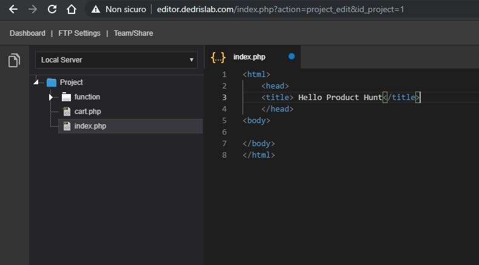Click the closing </html> tag

[x=259, y=155]
